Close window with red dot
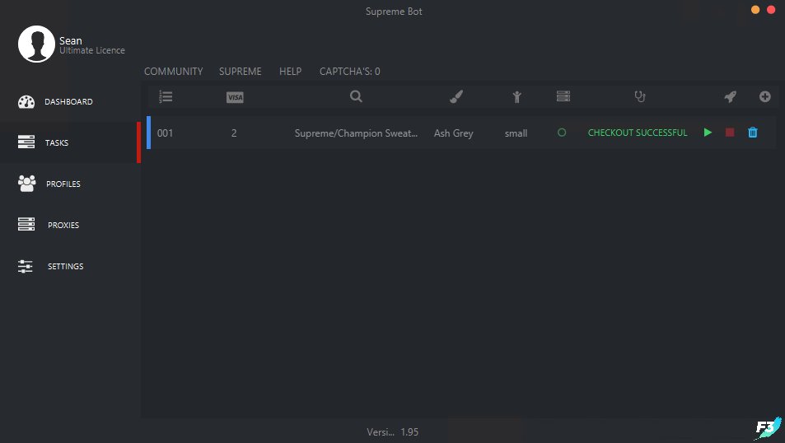 [771, 10]
